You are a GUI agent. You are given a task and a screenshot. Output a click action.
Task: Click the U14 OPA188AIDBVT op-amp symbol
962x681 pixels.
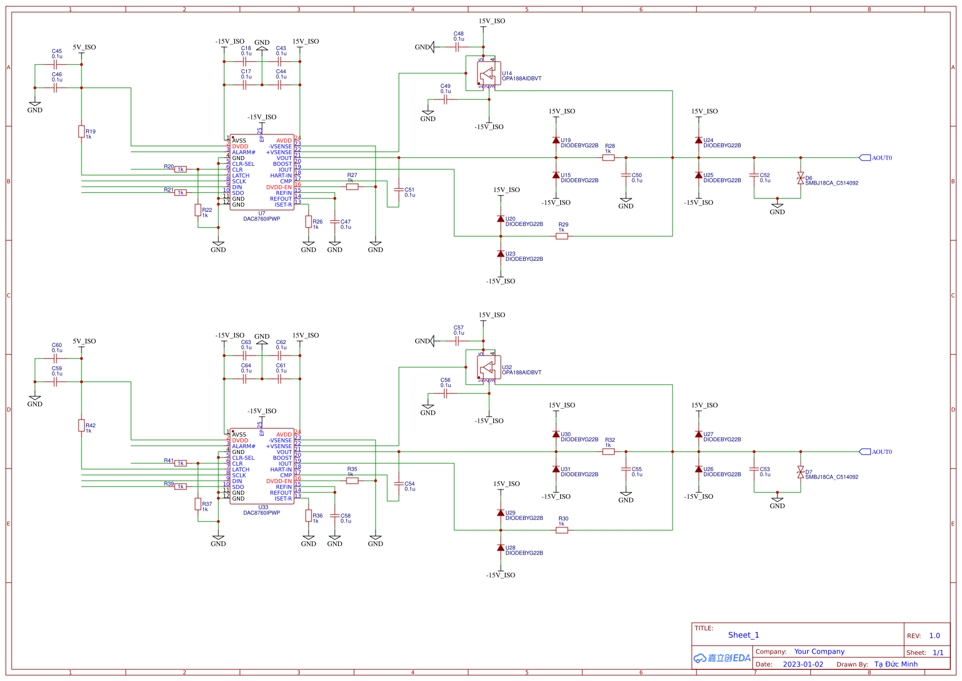(489, 72)
